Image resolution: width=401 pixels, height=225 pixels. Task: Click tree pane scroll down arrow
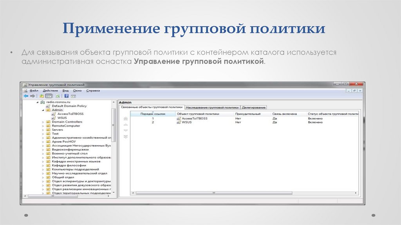pyautogui.click(x=114, y=192)
